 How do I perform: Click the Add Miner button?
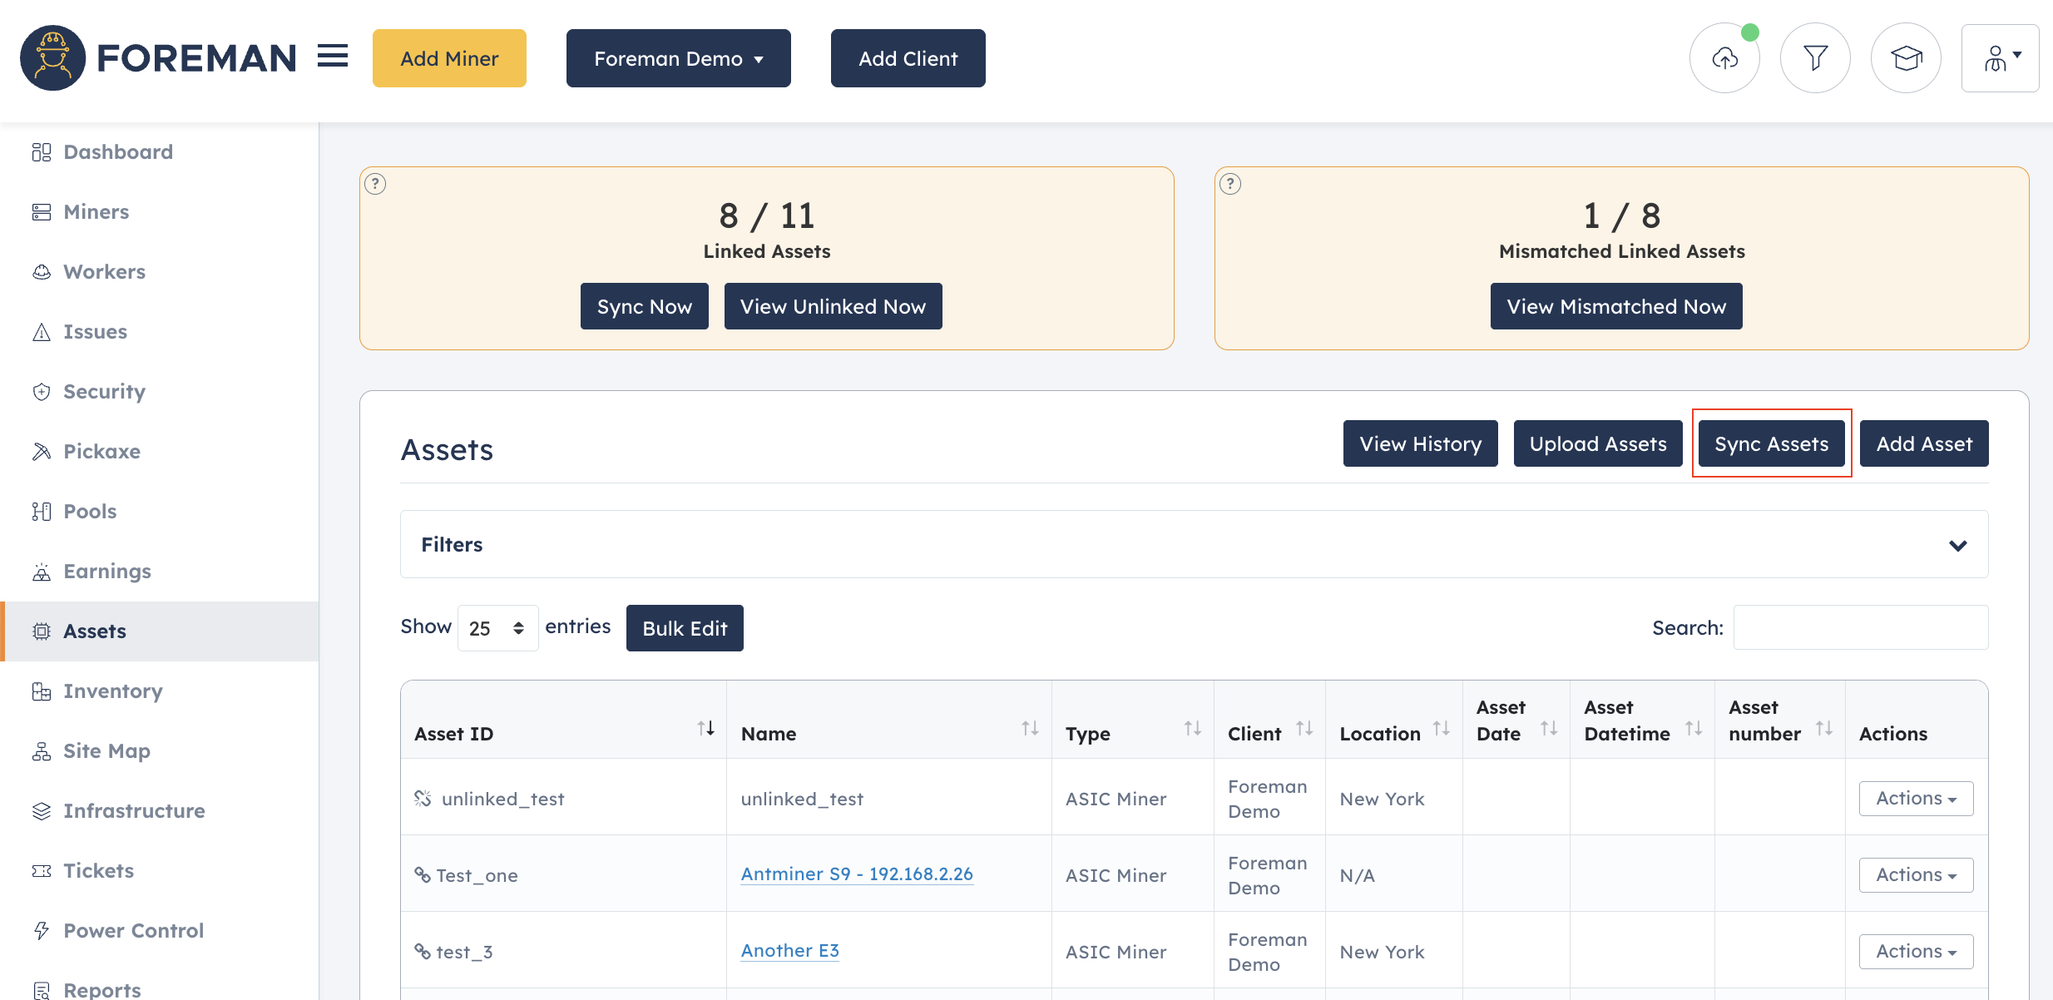click(449, 58)
